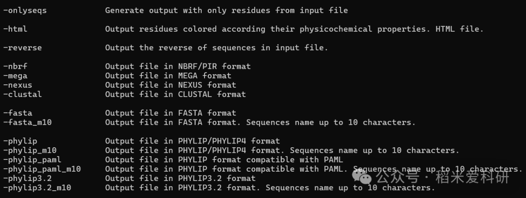526x198 pixels.
Task: Click the -phylip3.2 option flag
Action: tap(27, 178)
